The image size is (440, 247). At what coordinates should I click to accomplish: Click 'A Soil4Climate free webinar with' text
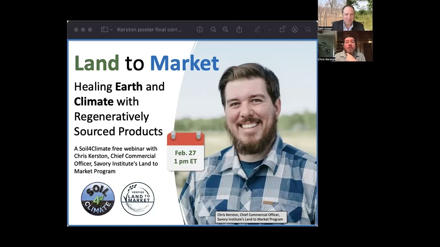[116, 149]
